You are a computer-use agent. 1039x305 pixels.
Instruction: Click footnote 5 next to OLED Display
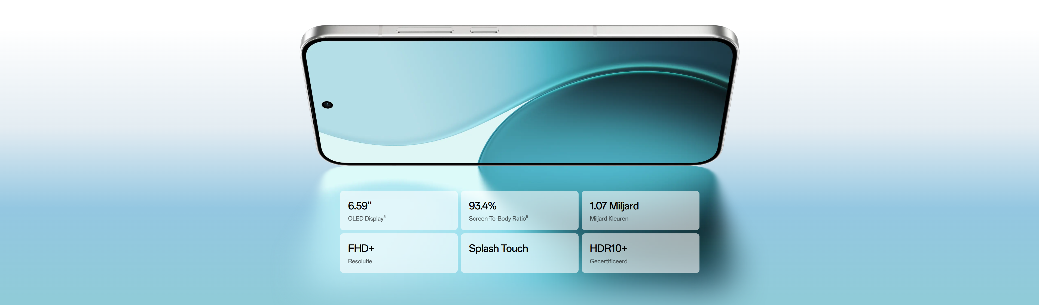(384, 217)
